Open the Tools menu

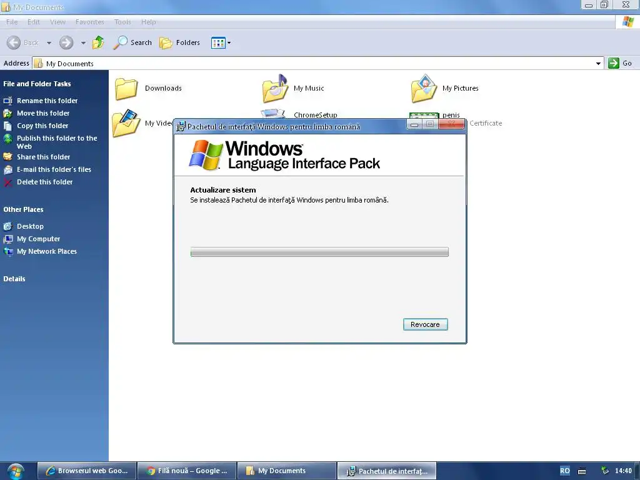[x=122, y=22]
